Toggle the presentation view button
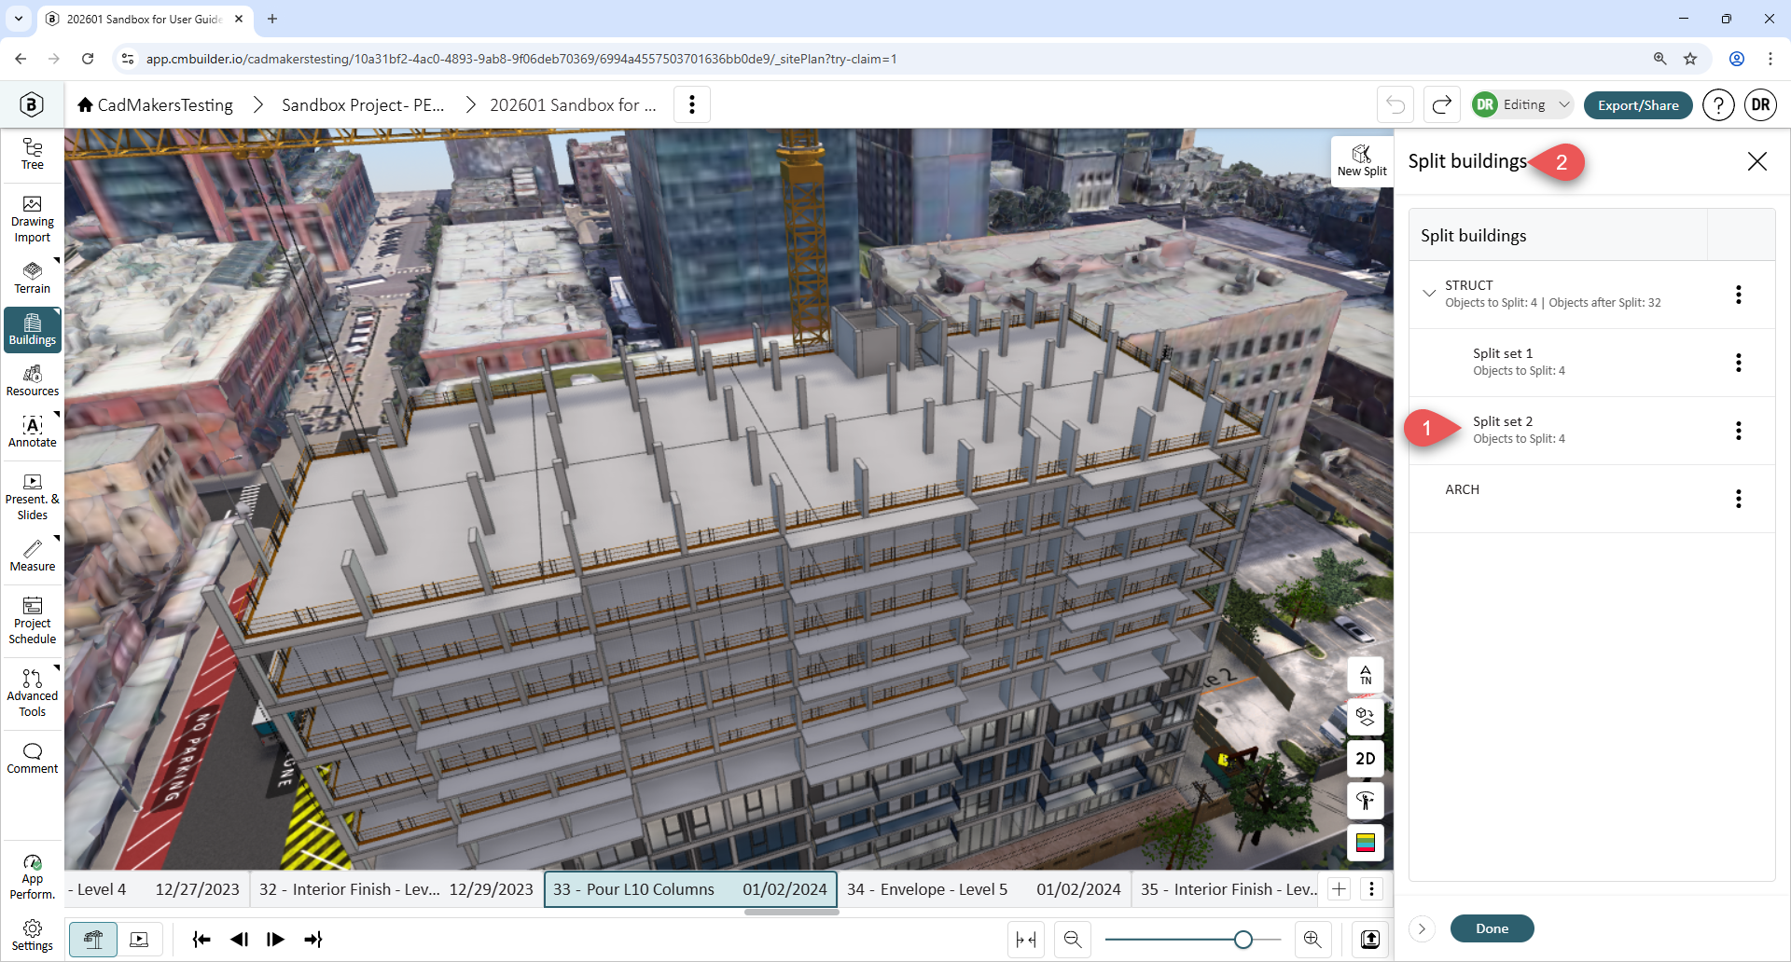Screen dimensions: 1791x962 click(x=140, y=939)
